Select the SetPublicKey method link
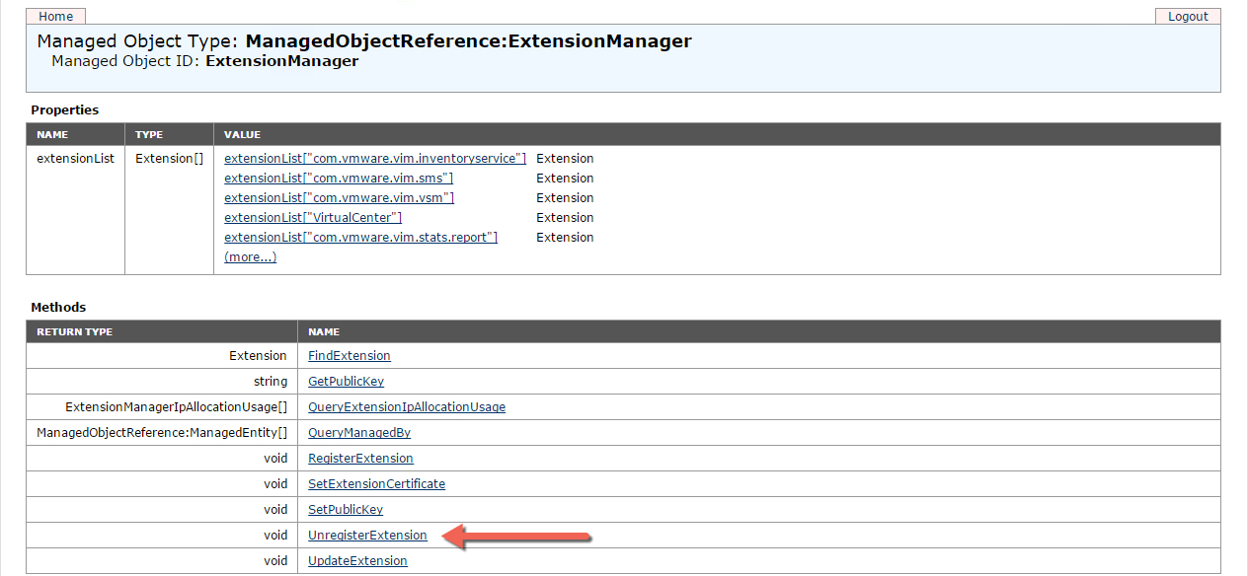The width and height of the screenshot is (1248, 576). 345,510
